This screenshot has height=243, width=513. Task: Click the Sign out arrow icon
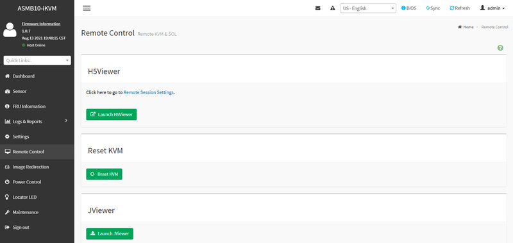click(x=7, y=228)
